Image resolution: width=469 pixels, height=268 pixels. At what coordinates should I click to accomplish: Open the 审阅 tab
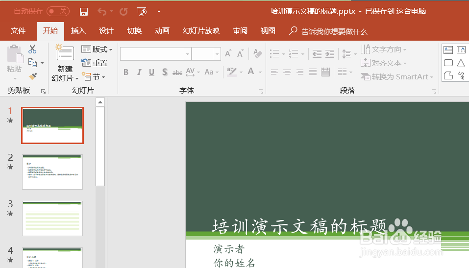click(240, 31)
